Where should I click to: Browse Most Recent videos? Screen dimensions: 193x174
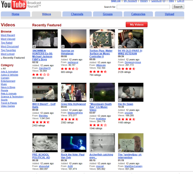click(8, 35)
